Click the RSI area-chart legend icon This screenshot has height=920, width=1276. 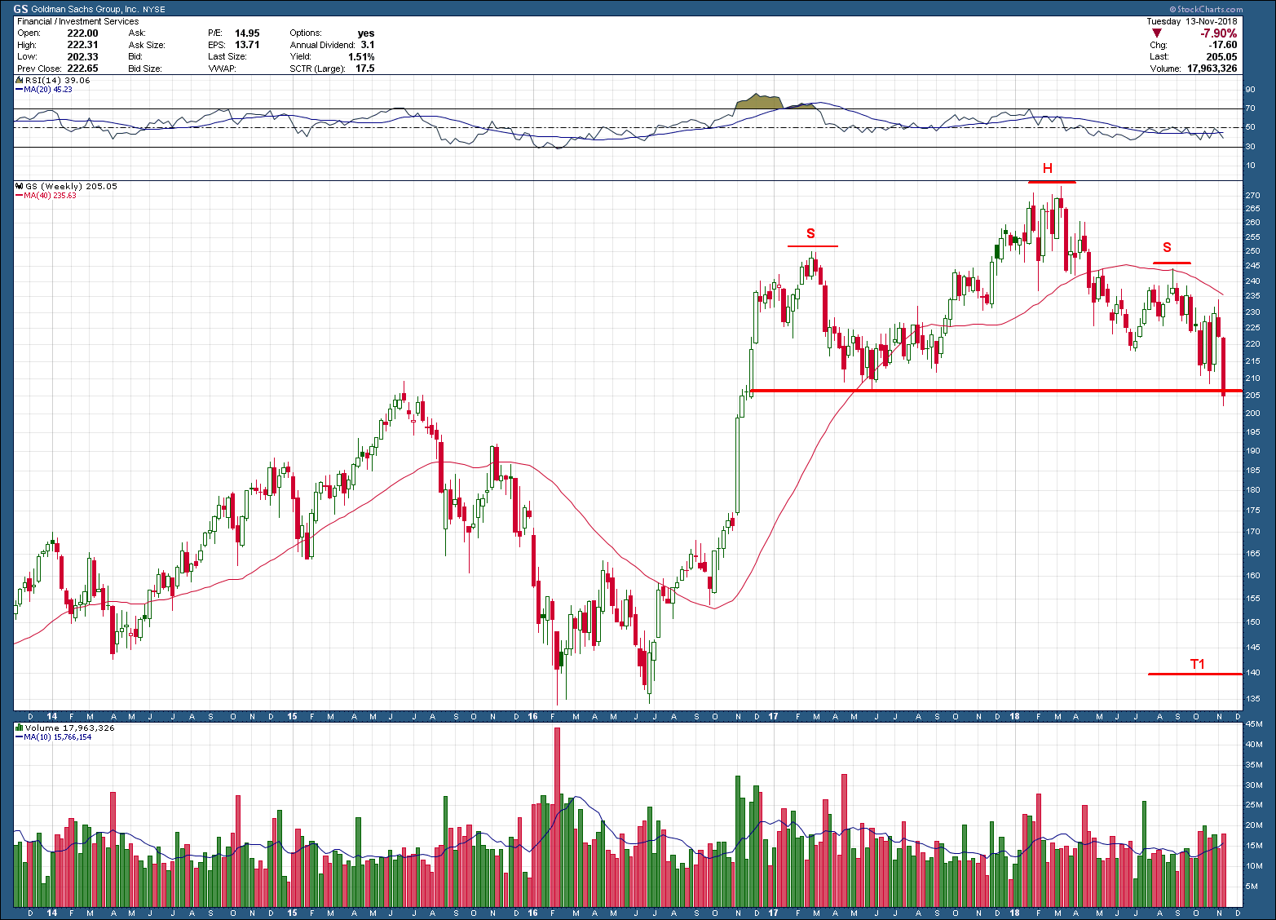pos(20,80)
